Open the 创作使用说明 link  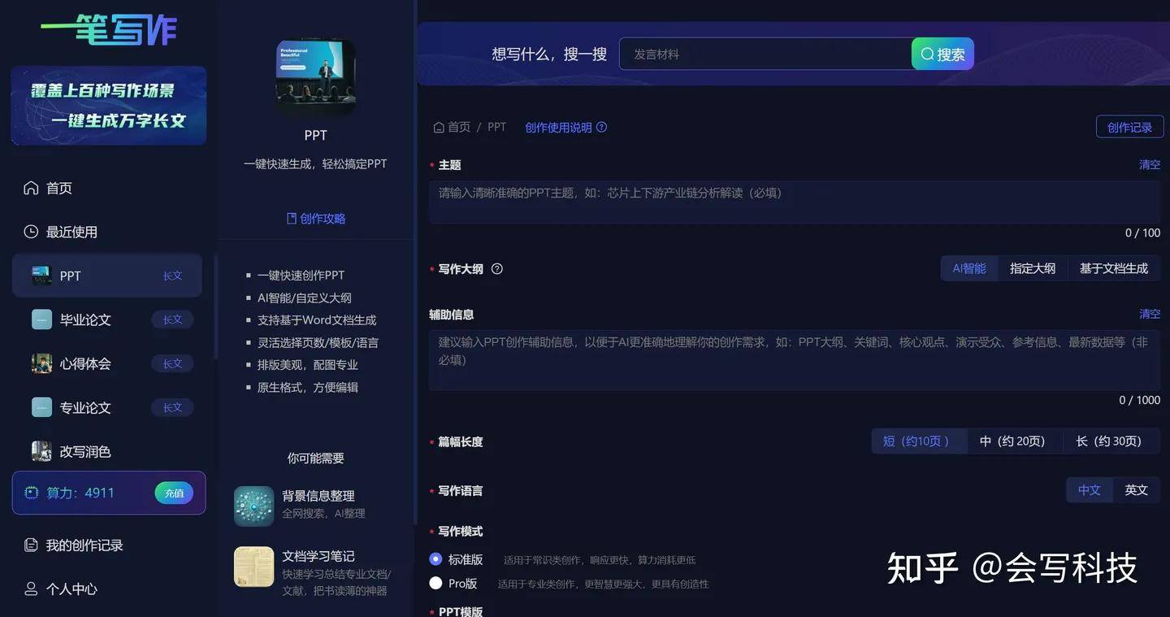[x=558, y=128]
